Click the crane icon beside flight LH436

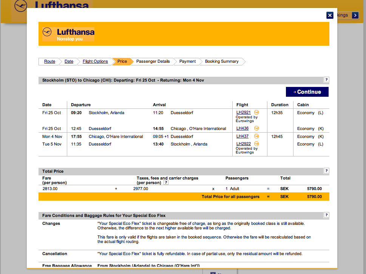tap(257, 128)
